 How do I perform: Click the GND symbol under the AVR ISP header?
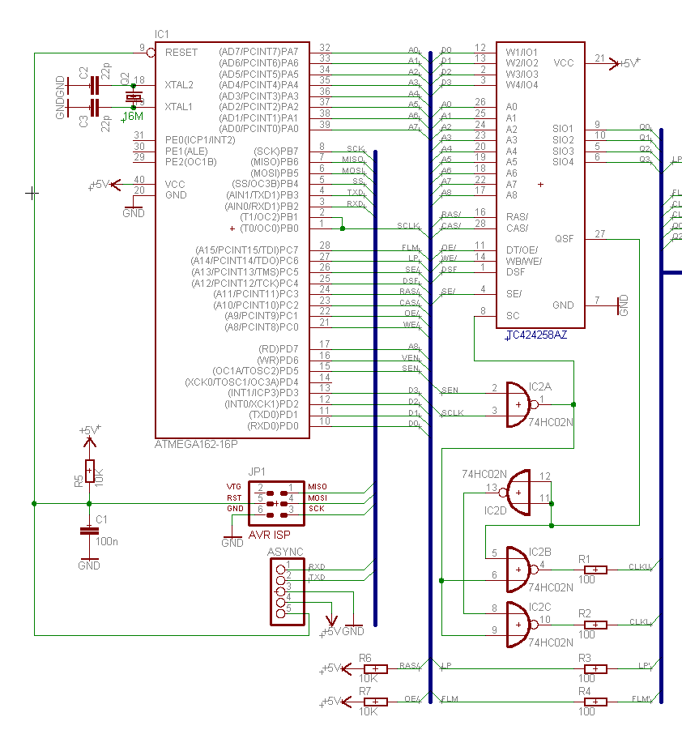tap(232, 540)
